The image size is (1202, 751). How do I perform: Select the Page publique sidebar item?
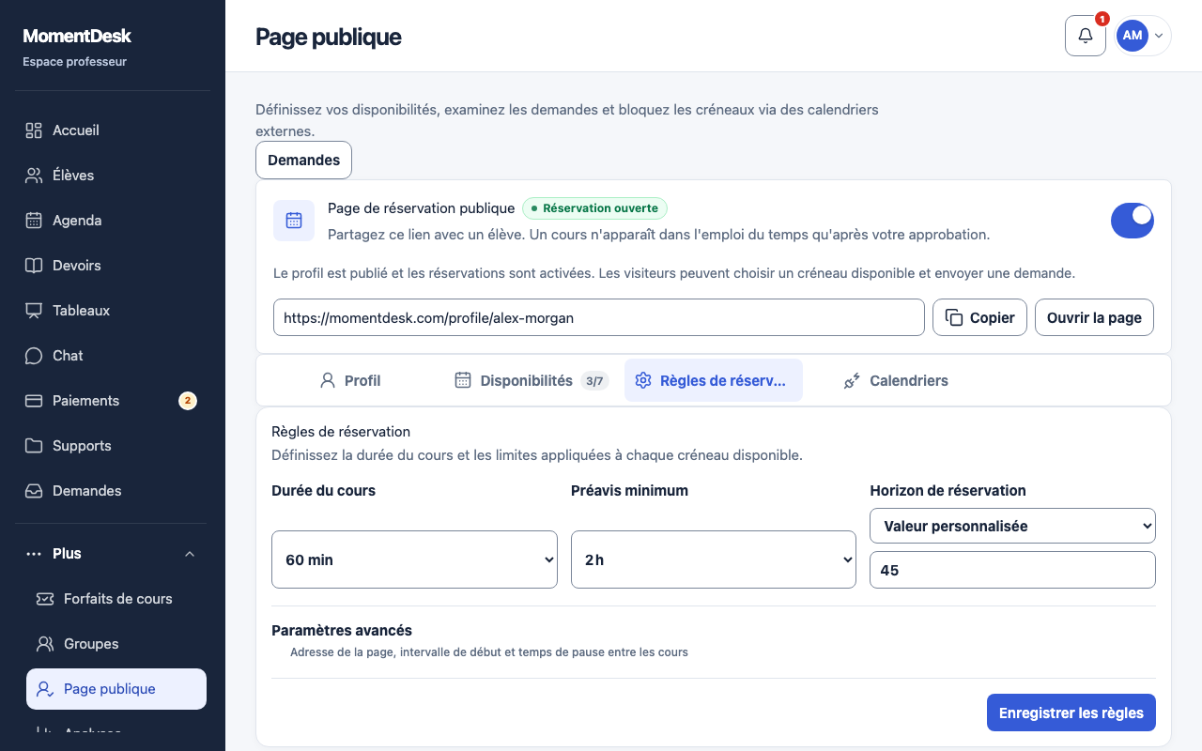pos(116,689)
